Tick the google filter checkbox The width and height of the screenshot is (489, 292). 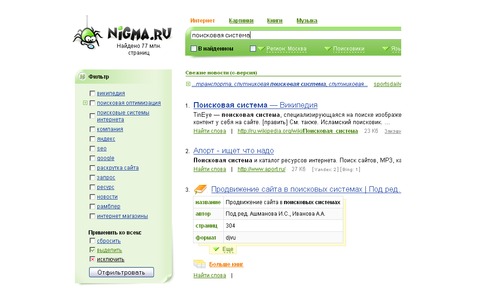92,158
